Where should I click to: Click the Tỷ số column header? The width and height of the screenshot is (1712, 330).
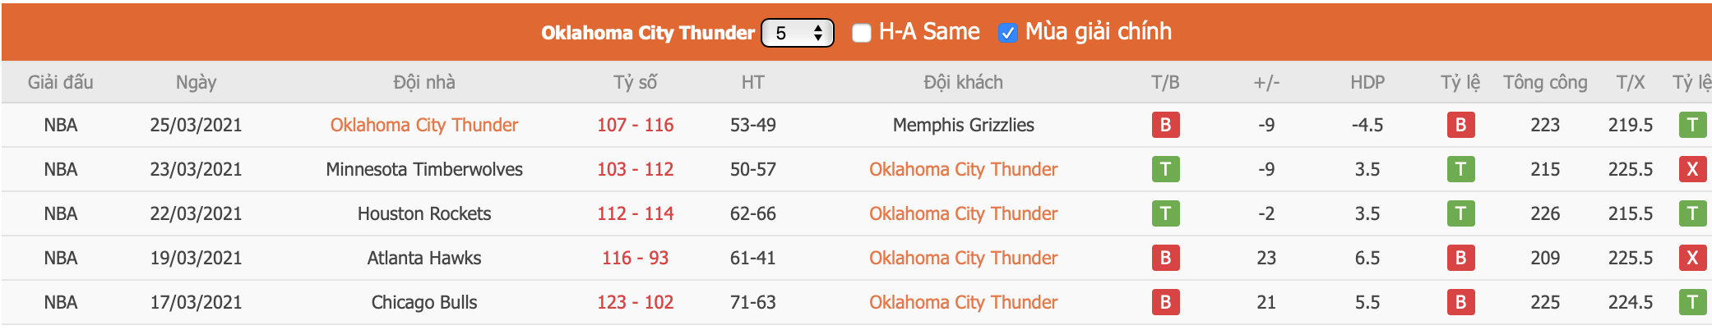[x=635, y=82]
